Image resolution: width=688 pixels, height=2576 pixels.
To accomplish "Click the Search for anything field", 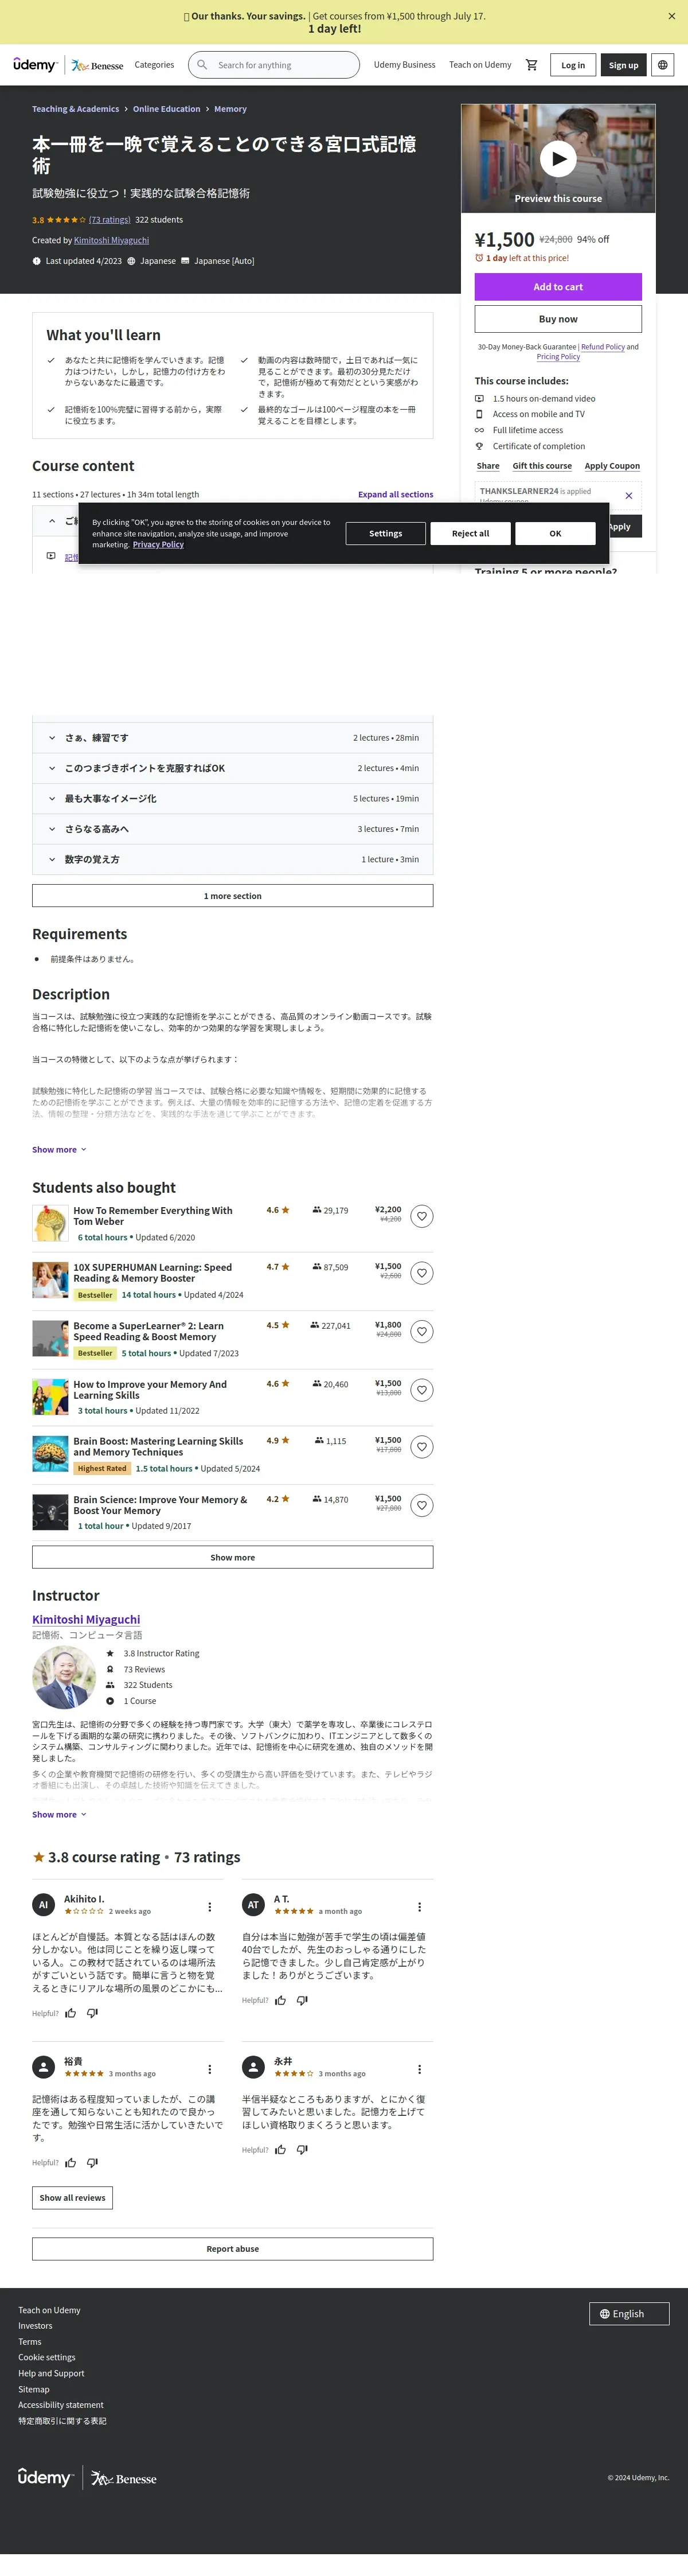I will [274, 65].
